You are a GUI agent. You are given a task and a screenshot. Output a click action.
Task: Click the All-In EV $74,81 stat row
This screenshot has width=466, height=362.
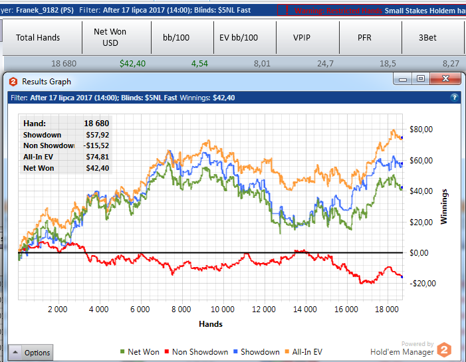(x=66, y=157)
